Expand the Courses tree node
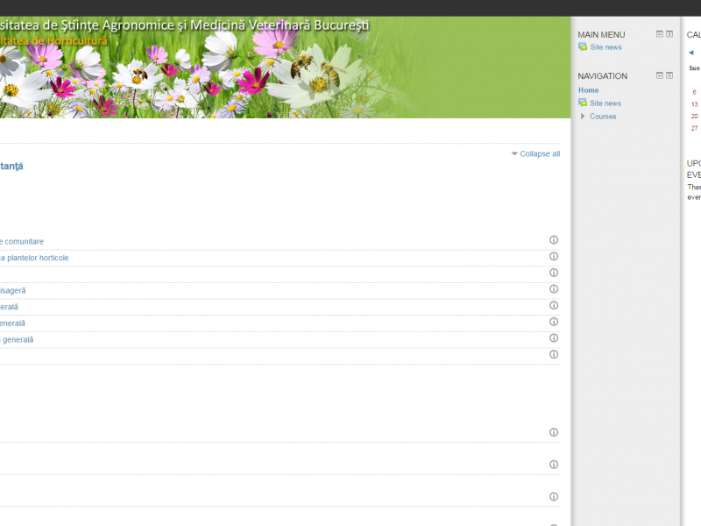 pyautogui.click(x=583, y=117)
